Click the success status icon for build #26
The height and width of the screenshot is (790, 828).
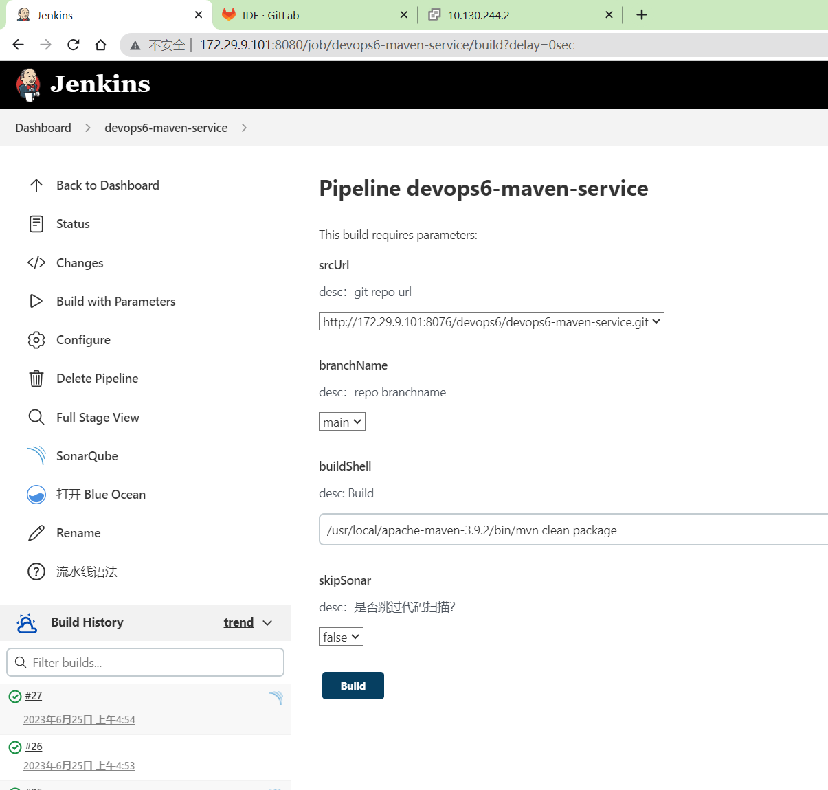point(15,747)
